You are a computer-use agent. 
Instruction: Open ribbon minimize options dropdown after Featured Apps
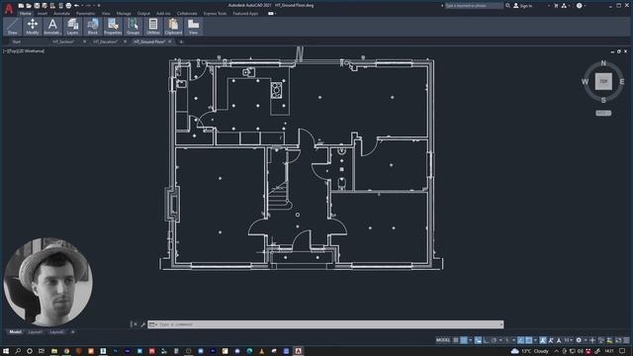[275, 13]
